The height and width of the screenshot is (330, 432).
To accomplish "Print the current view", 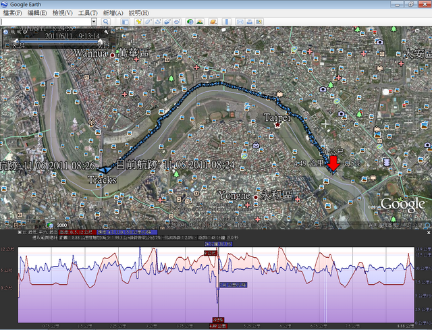I will (x=249, y=22).
